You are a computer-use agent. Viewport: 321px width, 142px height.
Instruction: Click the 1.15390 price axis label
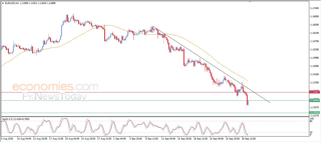click(x=314, y=50)
